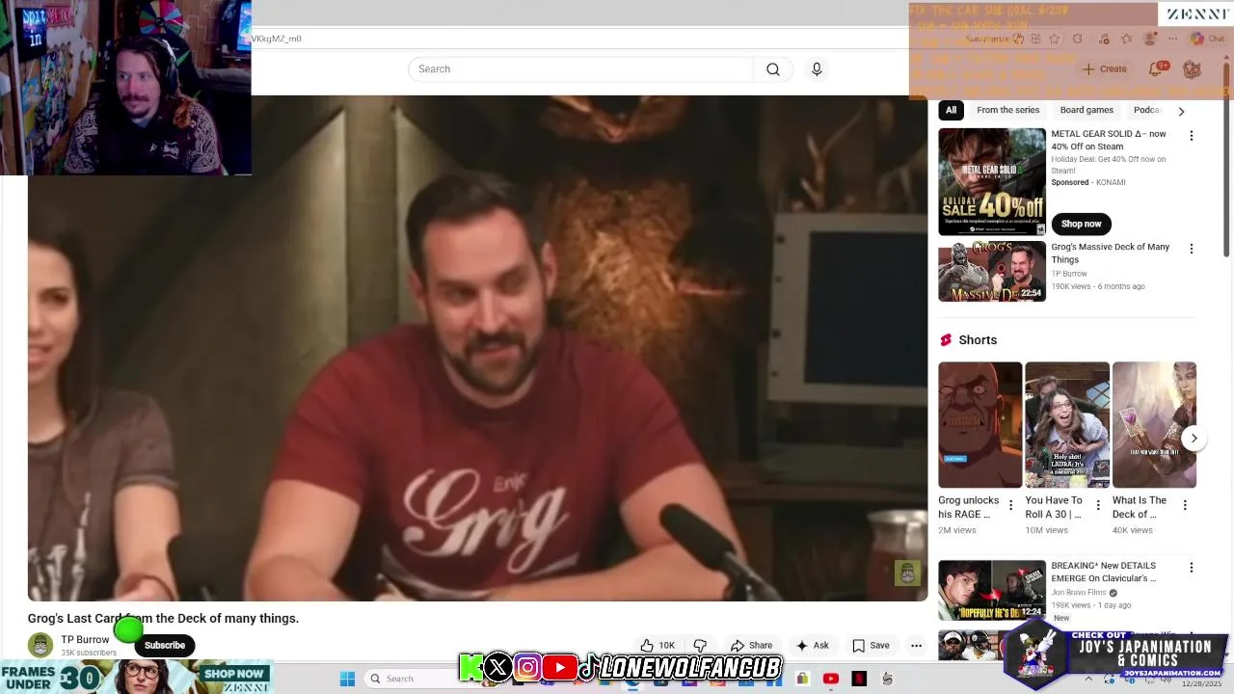This screenshot has width=1234, height=694.
Task: Click the Share button
Action: tap(751, 646)
